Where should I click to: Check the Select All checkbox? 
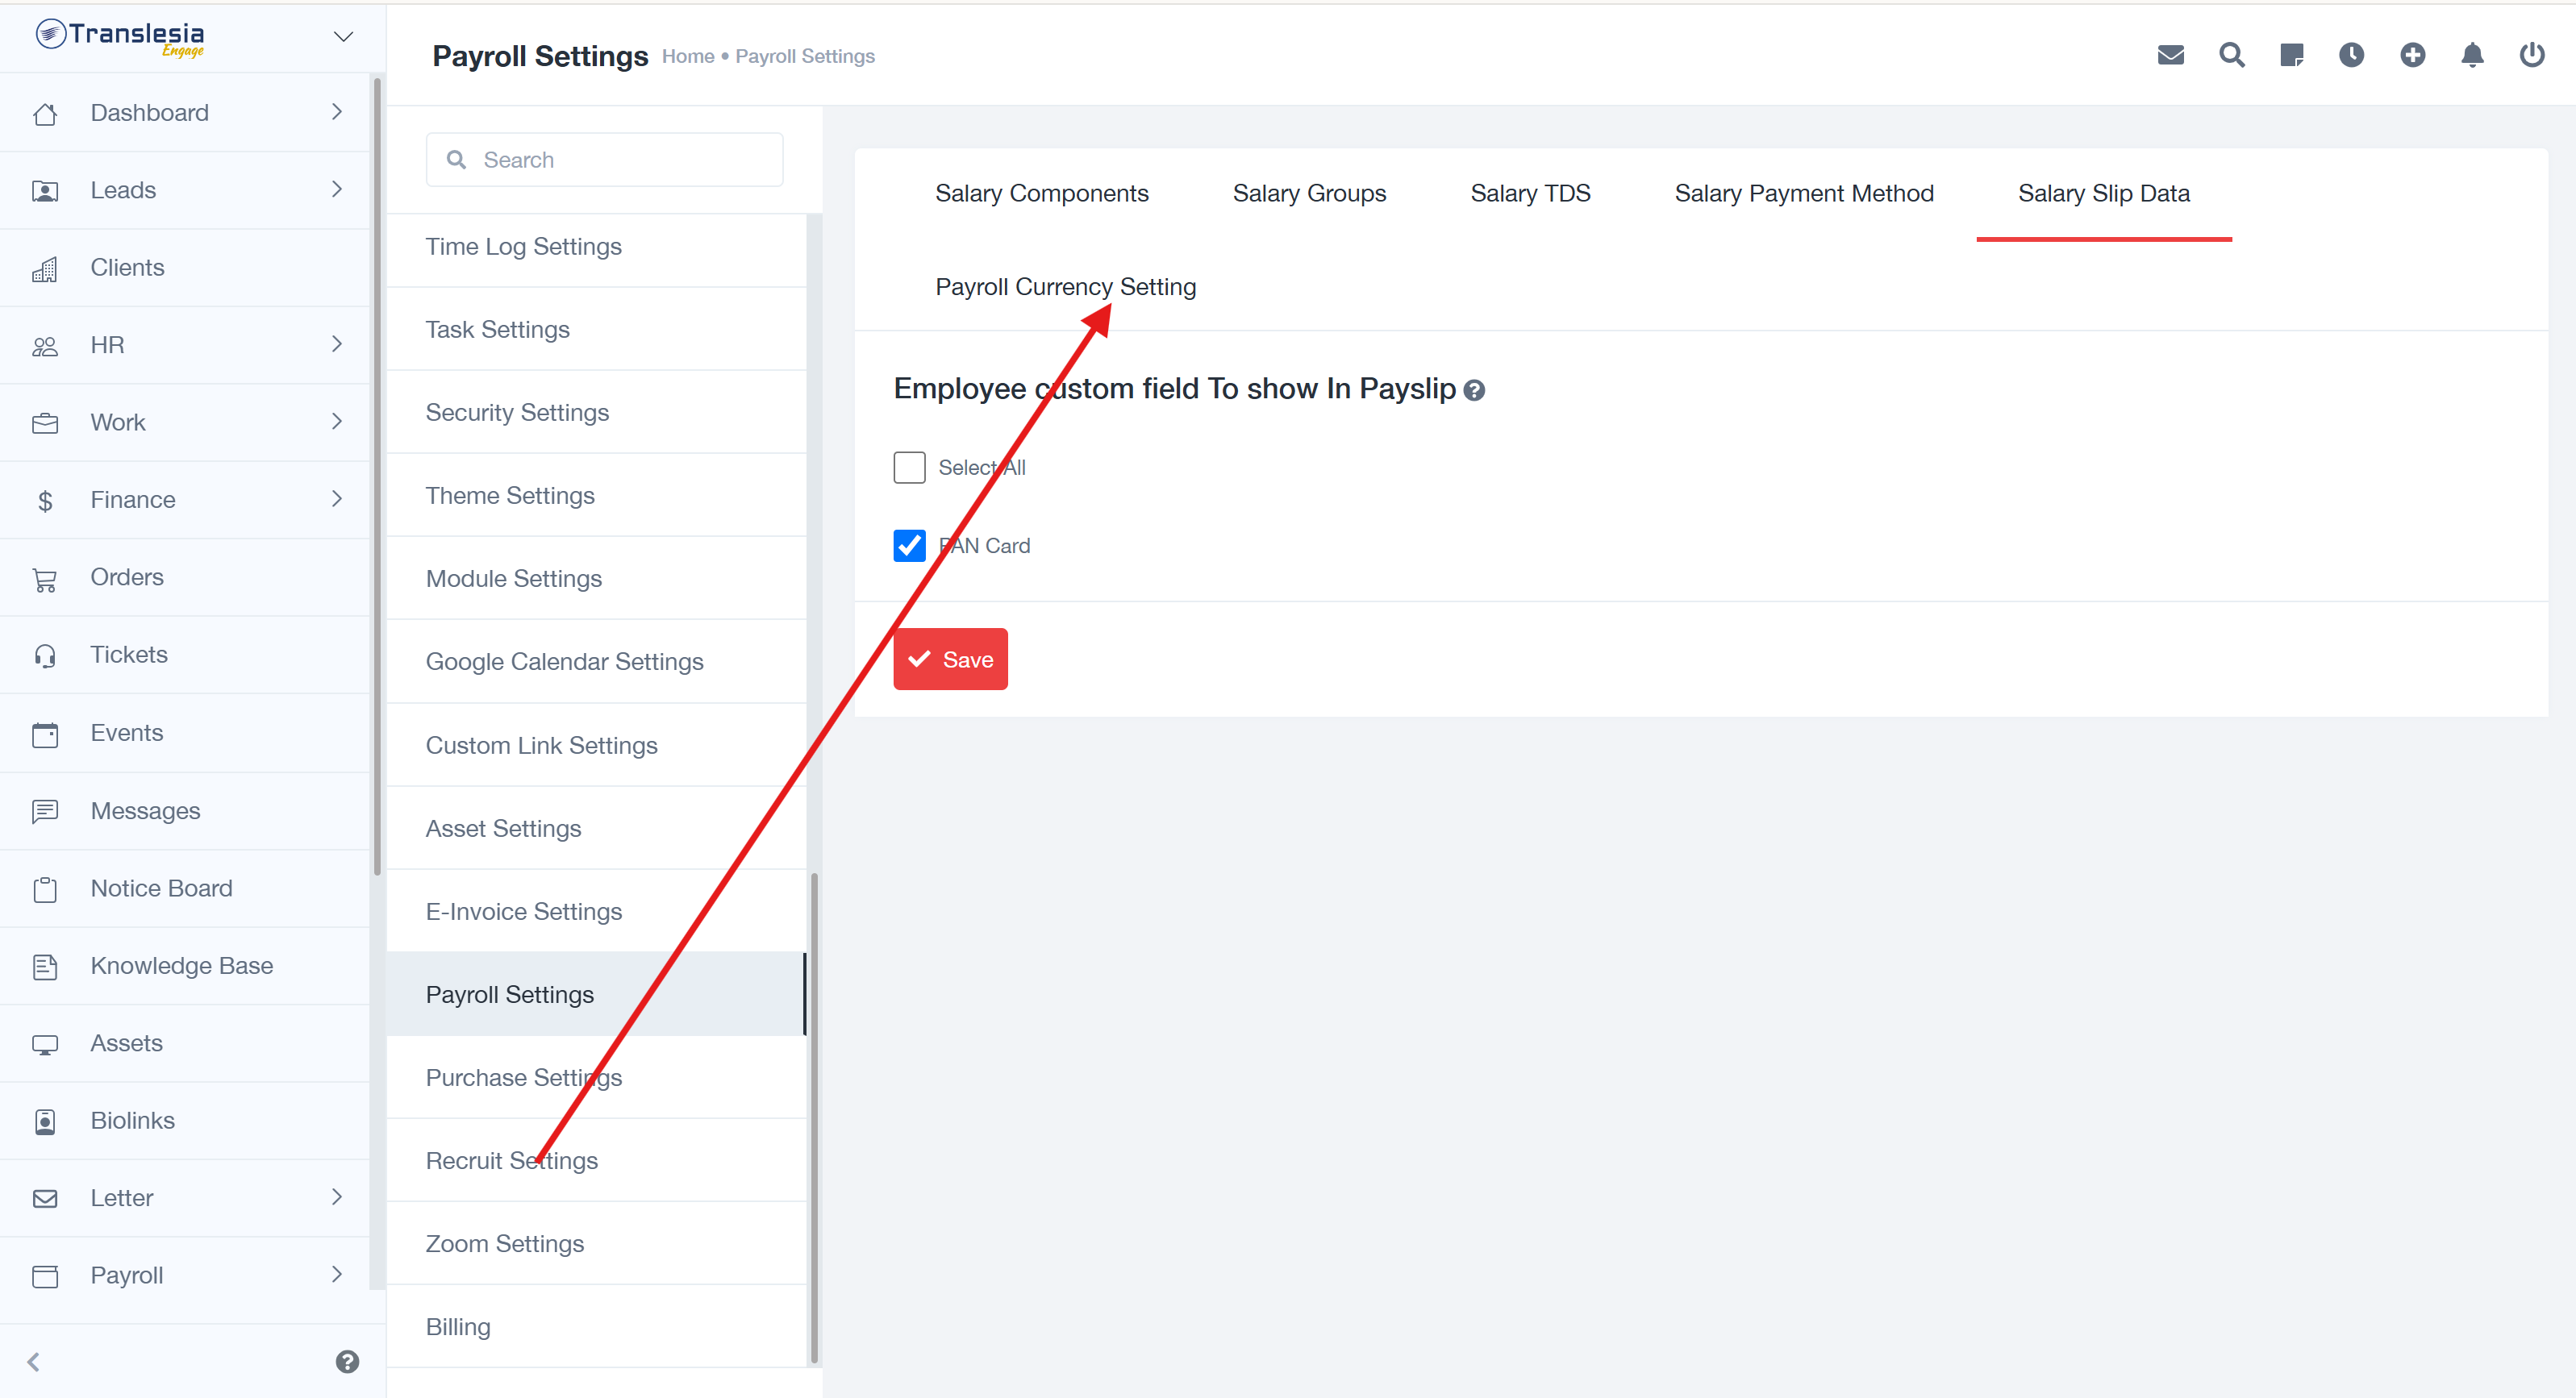coord(909,467)
